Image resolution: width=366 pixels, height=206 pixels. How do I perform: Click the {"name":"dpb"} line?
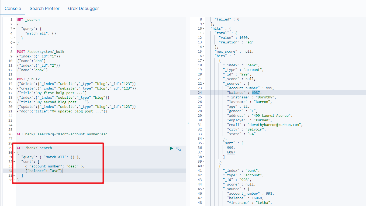tap(32, 61)
